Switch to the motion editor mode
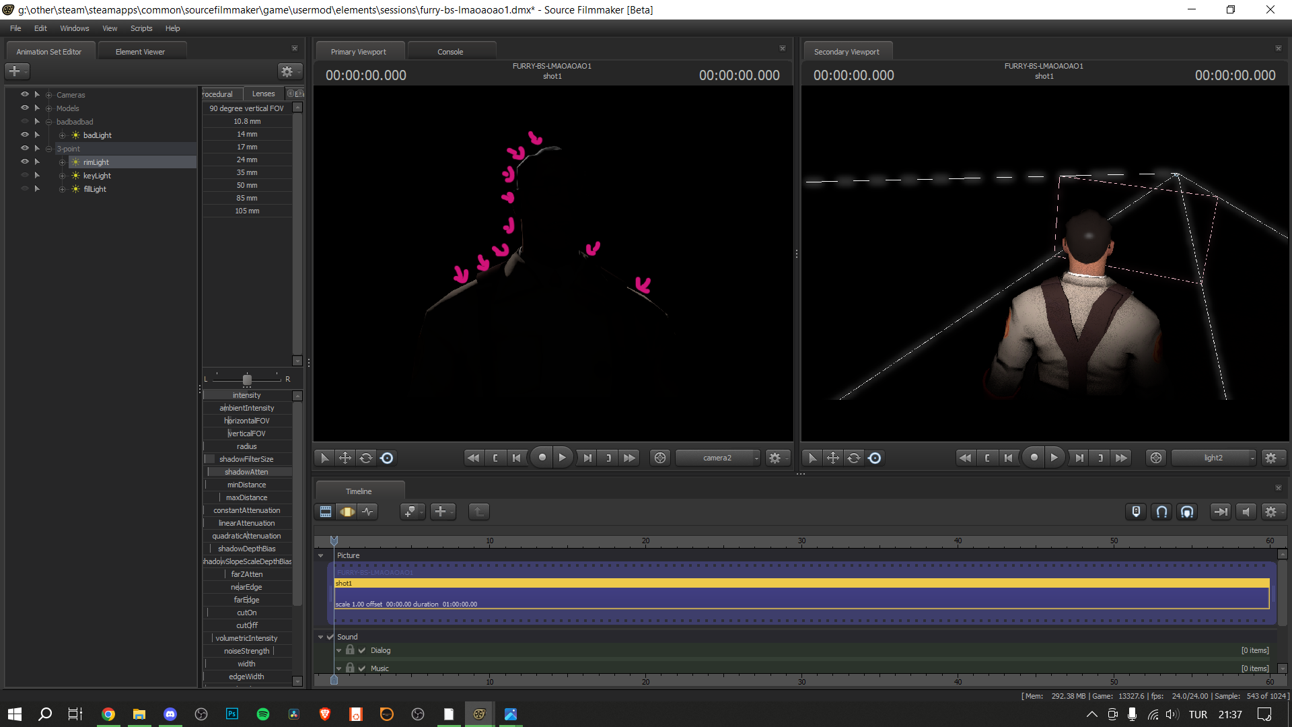The width and height of the screenshot is (1292, 727). 347,512
